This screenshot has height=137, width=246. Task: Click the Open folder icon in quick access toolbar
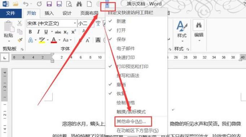(x=16, y=4)
